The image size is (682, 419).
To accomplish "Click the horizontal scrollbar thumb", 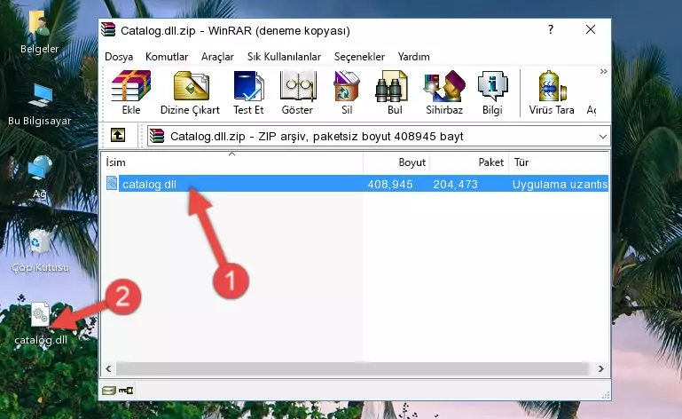I will [x=352, y=368].
